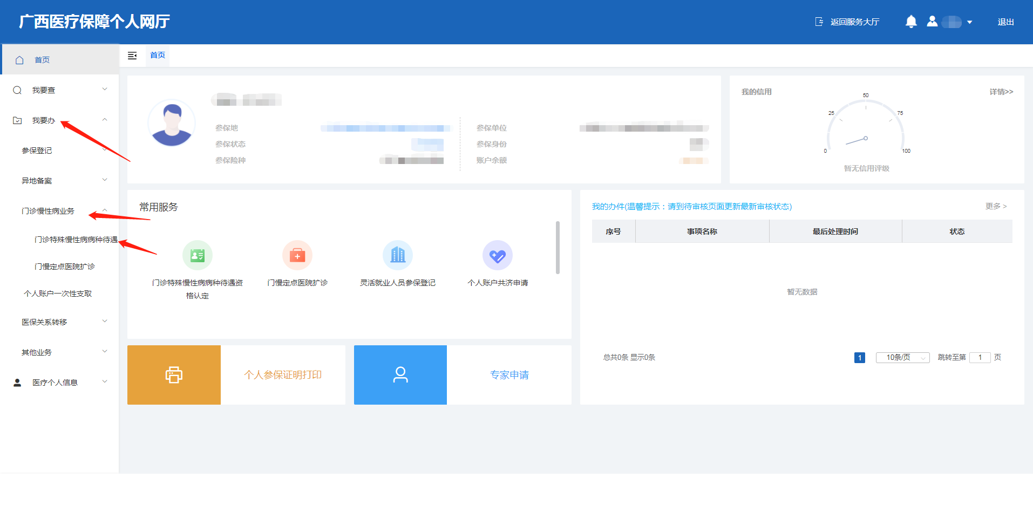Open the 10条/页 page size dropdown
Image resolution: width=1033 pixels, height=505 pixels.
(902, 358)
